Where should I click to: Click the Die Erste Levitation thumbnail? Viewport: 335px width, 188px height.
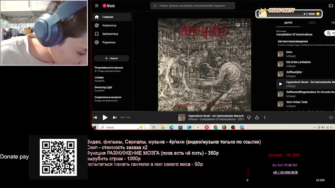point(281,64)
